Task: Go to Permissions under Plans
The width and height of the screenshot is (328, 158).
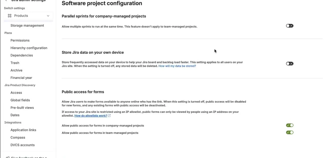Action: [x=20, y=40]
